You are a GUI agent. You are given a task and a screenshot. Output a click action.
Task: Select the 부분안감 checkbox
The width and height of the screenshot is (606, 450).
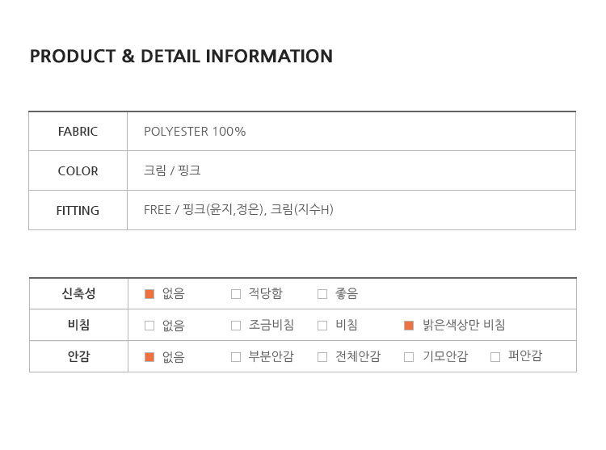pos(236,356)
